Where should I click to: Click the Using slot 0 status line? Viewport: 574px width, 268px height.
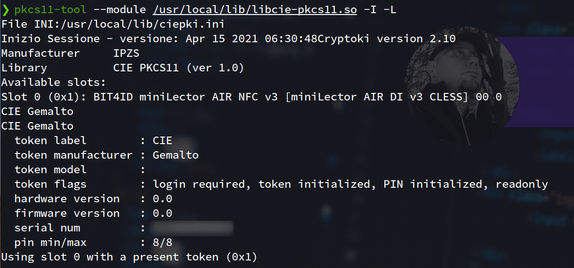coord(129,257)
